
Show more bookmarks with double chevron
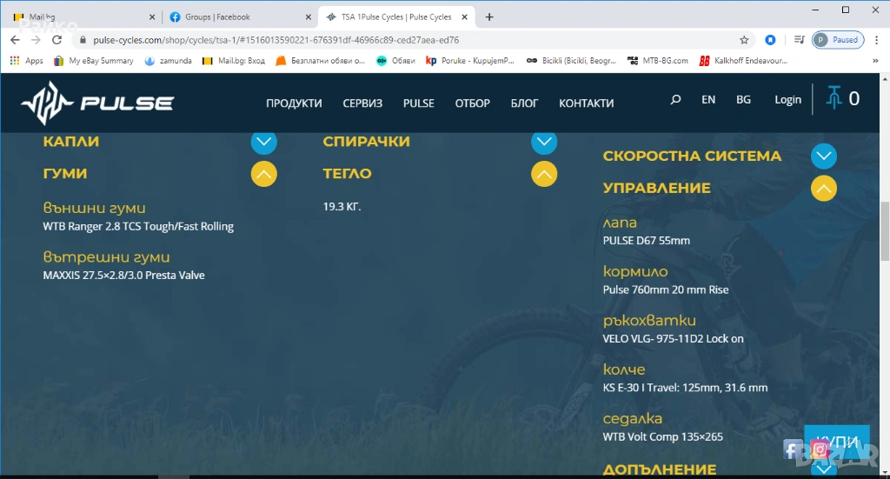pos(875,61)
